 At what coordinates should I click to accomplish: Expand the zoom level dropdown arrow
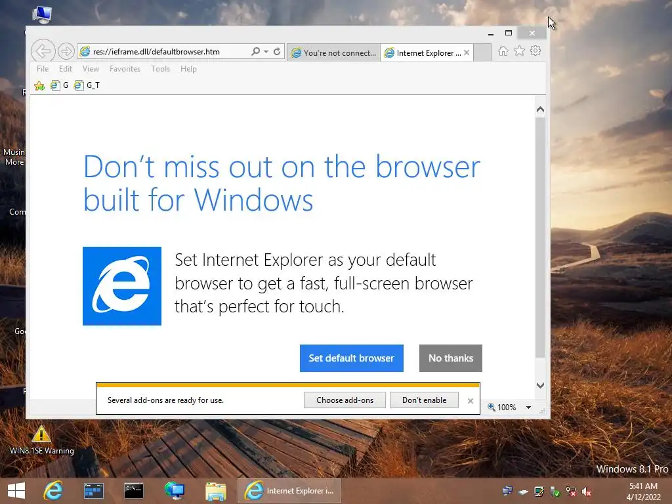[528, 408]
